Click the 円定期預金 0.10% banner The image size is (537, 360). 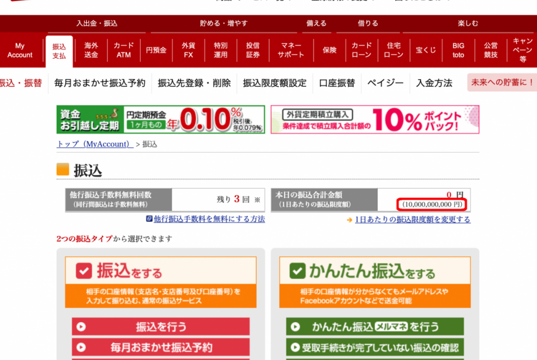[160, 119]
